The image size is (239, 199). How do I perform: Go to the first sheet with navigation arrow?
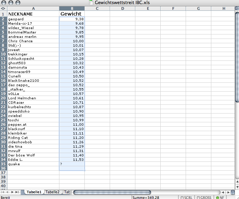click(3, 192)
